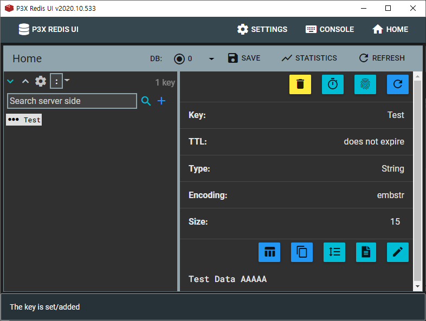Expand all tree nodes with down chevron
The height and width of the screenshot is (321, 426).
[10, 81]
